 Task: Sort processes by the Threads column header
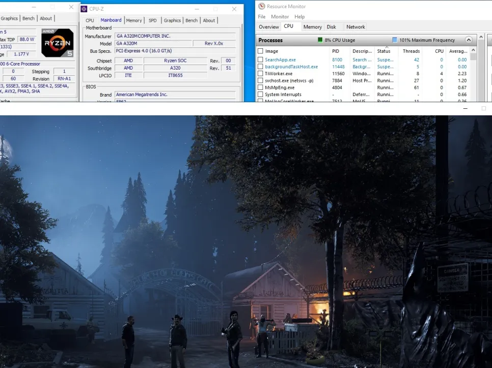click(411, 51)
